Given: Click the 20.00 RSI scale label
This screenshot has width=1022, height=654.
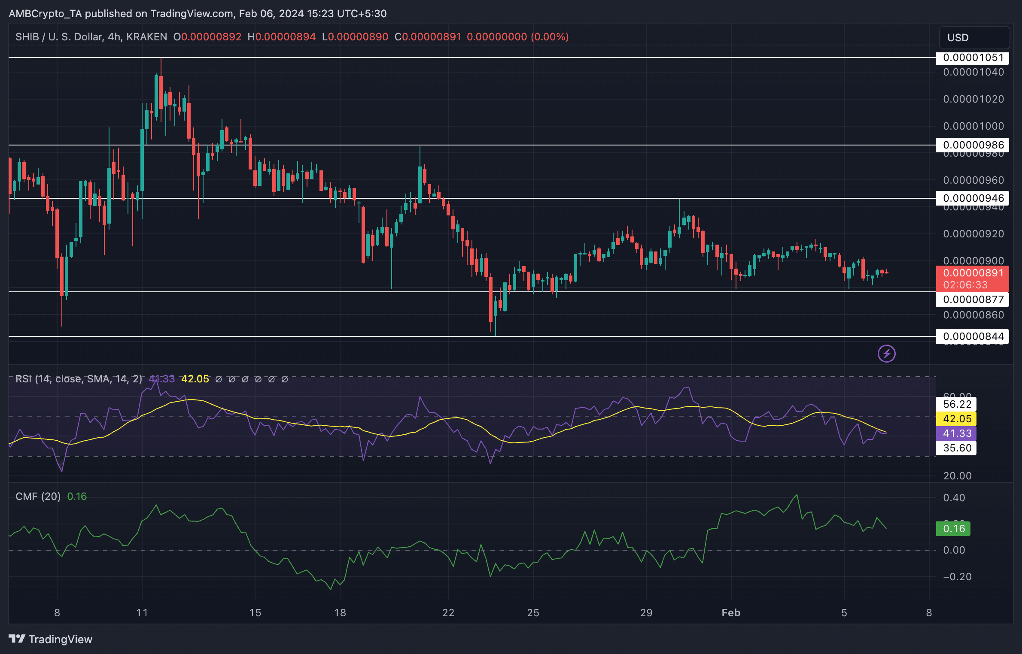Looking at the screenshot, I should coord(957,476).
